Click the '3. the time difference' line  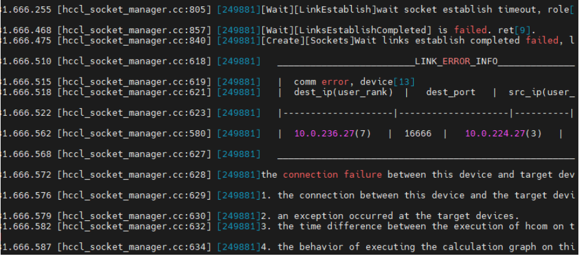pyautogui.click(x=418, y=226)
